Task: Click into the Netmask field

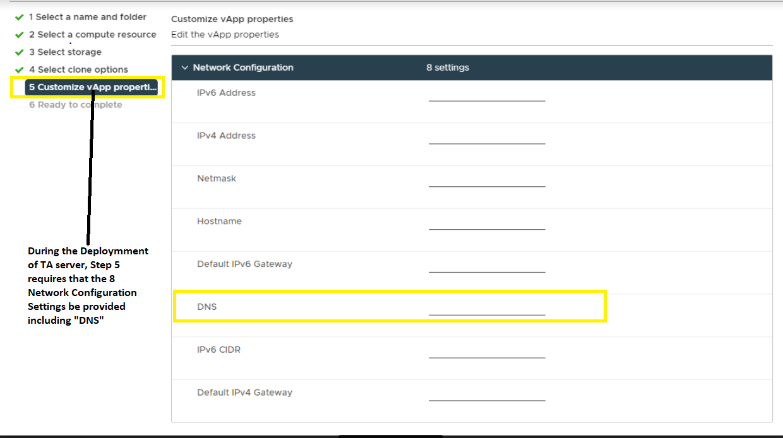Action: pos(486,181)
